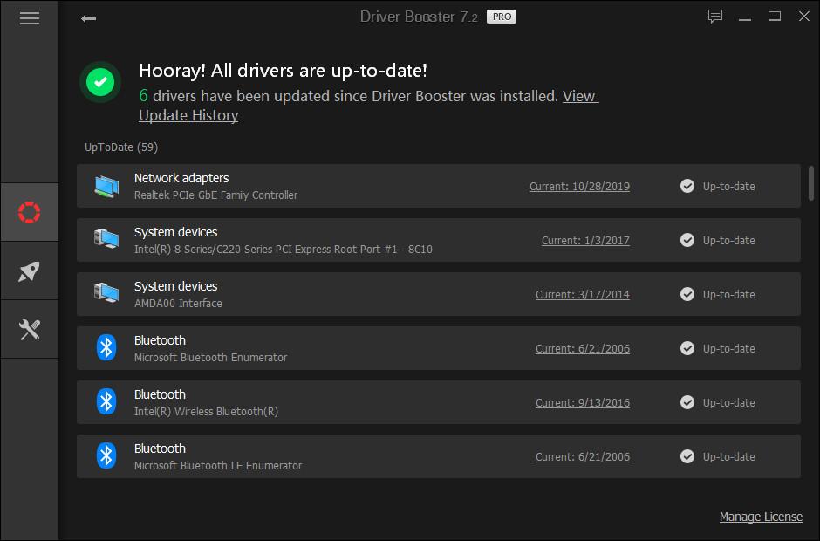Open Current: 3/17/2014 driver details
The height and width of the screenshot is (541, 820).
[583, 295]
